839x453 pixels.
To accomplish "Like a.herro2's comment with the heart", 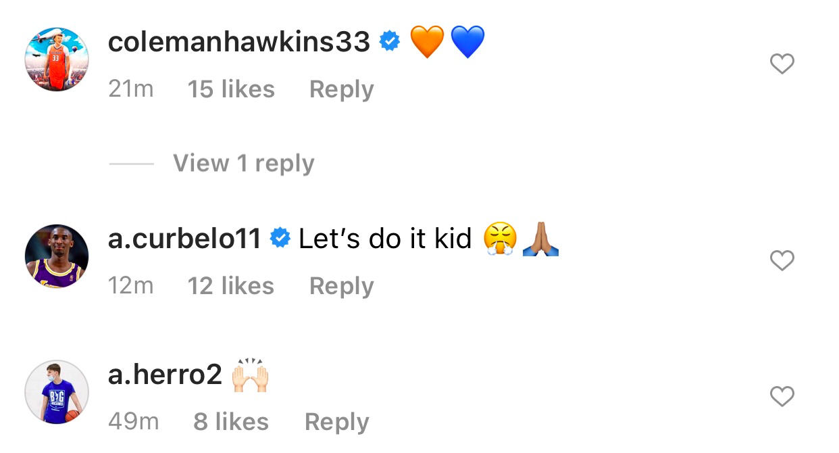I will pos(782,396).
